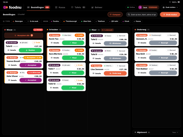Open Details for Tafel 3
The height and width of the screenshot is (137, 183).
pos(97,43)
